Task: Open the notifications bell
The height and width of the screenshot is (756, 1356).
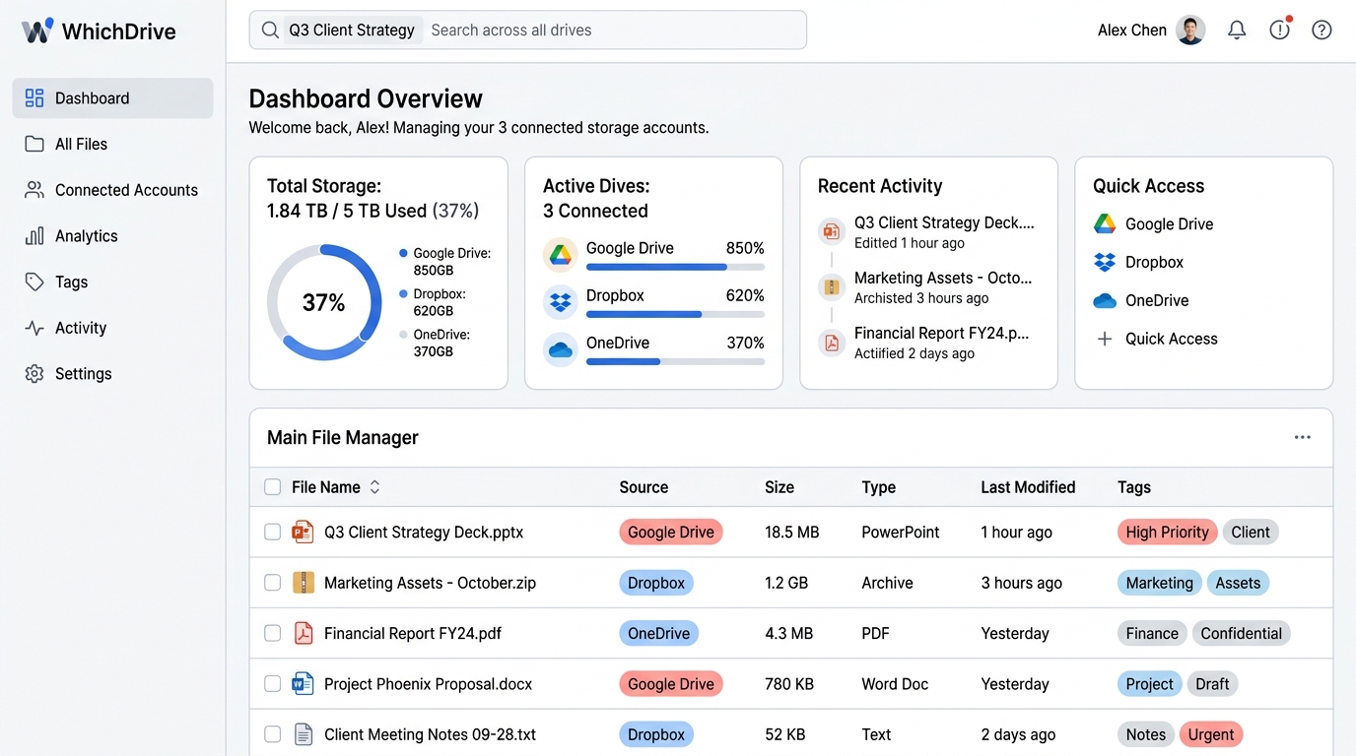Action: [1237, 31]
